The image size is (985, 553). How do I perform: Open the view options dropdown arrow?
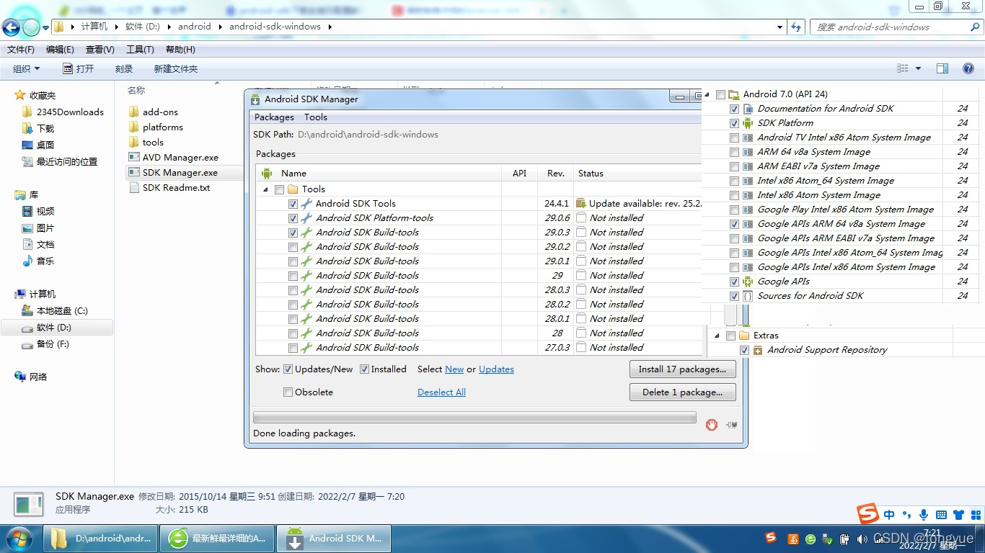point(918,68)
